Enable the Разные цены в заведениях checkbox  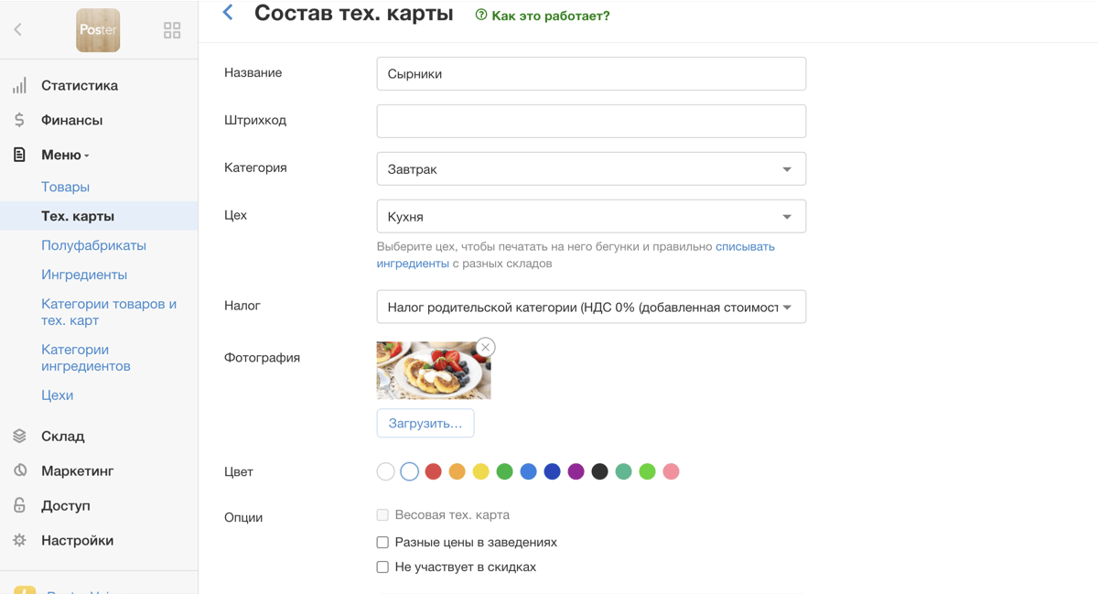click(x=382, y=542)
